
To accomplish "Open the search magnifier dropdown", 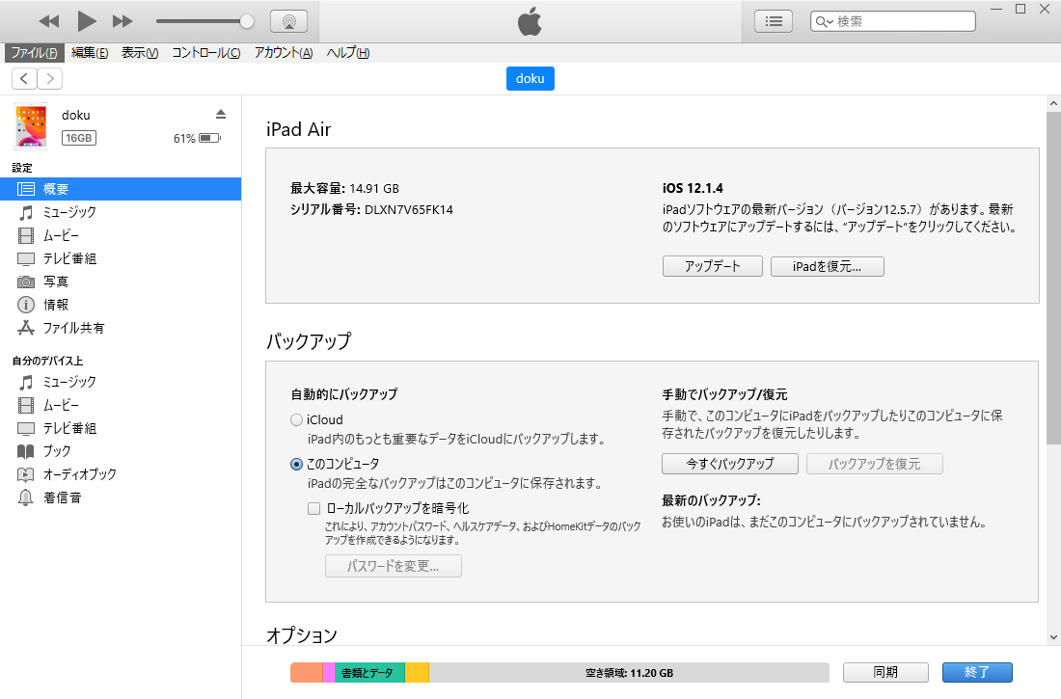I will (824, 21).
